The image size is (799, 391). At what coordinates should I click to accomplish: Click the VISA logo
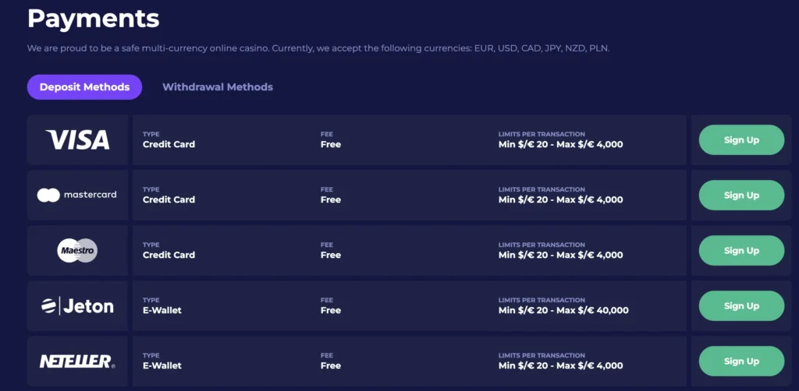[77, 140]
